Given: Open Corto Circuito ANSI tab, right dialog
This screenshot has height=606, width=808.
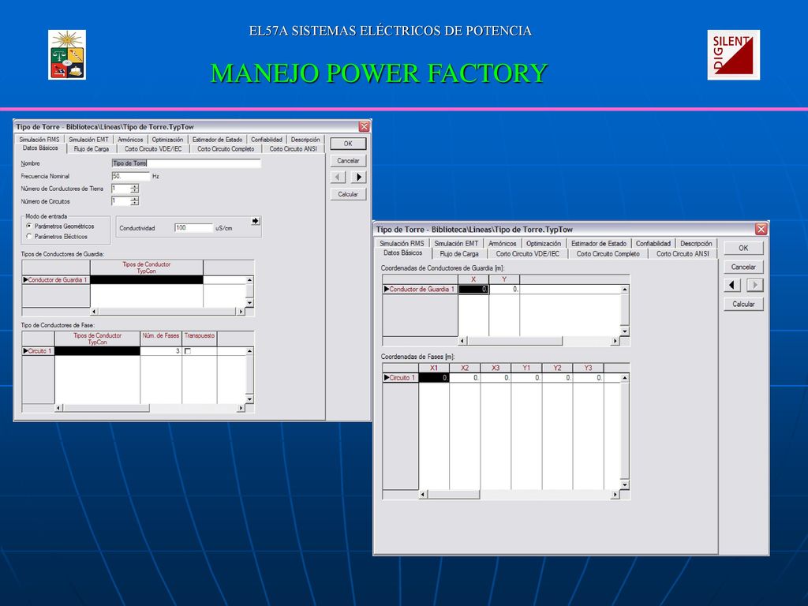Looking at the screenshot, I should point(683,253).
